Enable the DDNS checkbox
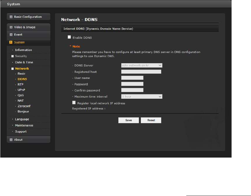The height and width of the screenshot is (196, 251). click(69, 37)
